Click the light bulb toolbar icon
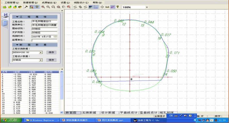This screenshot has height=123, width=229. pyautogui.click(x=36, y=7)
